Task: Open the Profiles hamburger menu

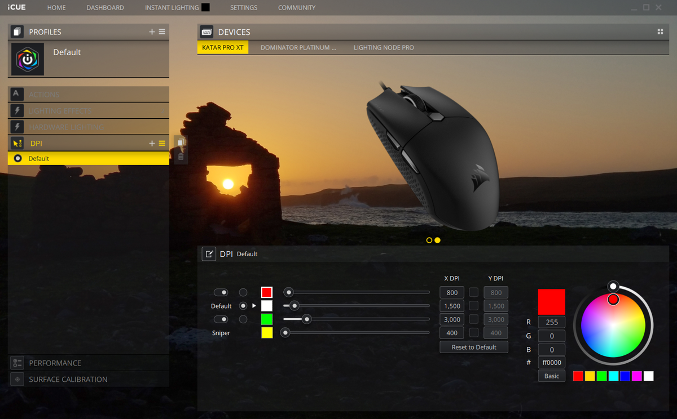Action: [x=162, y=32]
